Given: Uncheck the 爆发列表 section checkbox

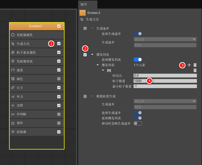Looking at the screenshot, I should (85, 55).
